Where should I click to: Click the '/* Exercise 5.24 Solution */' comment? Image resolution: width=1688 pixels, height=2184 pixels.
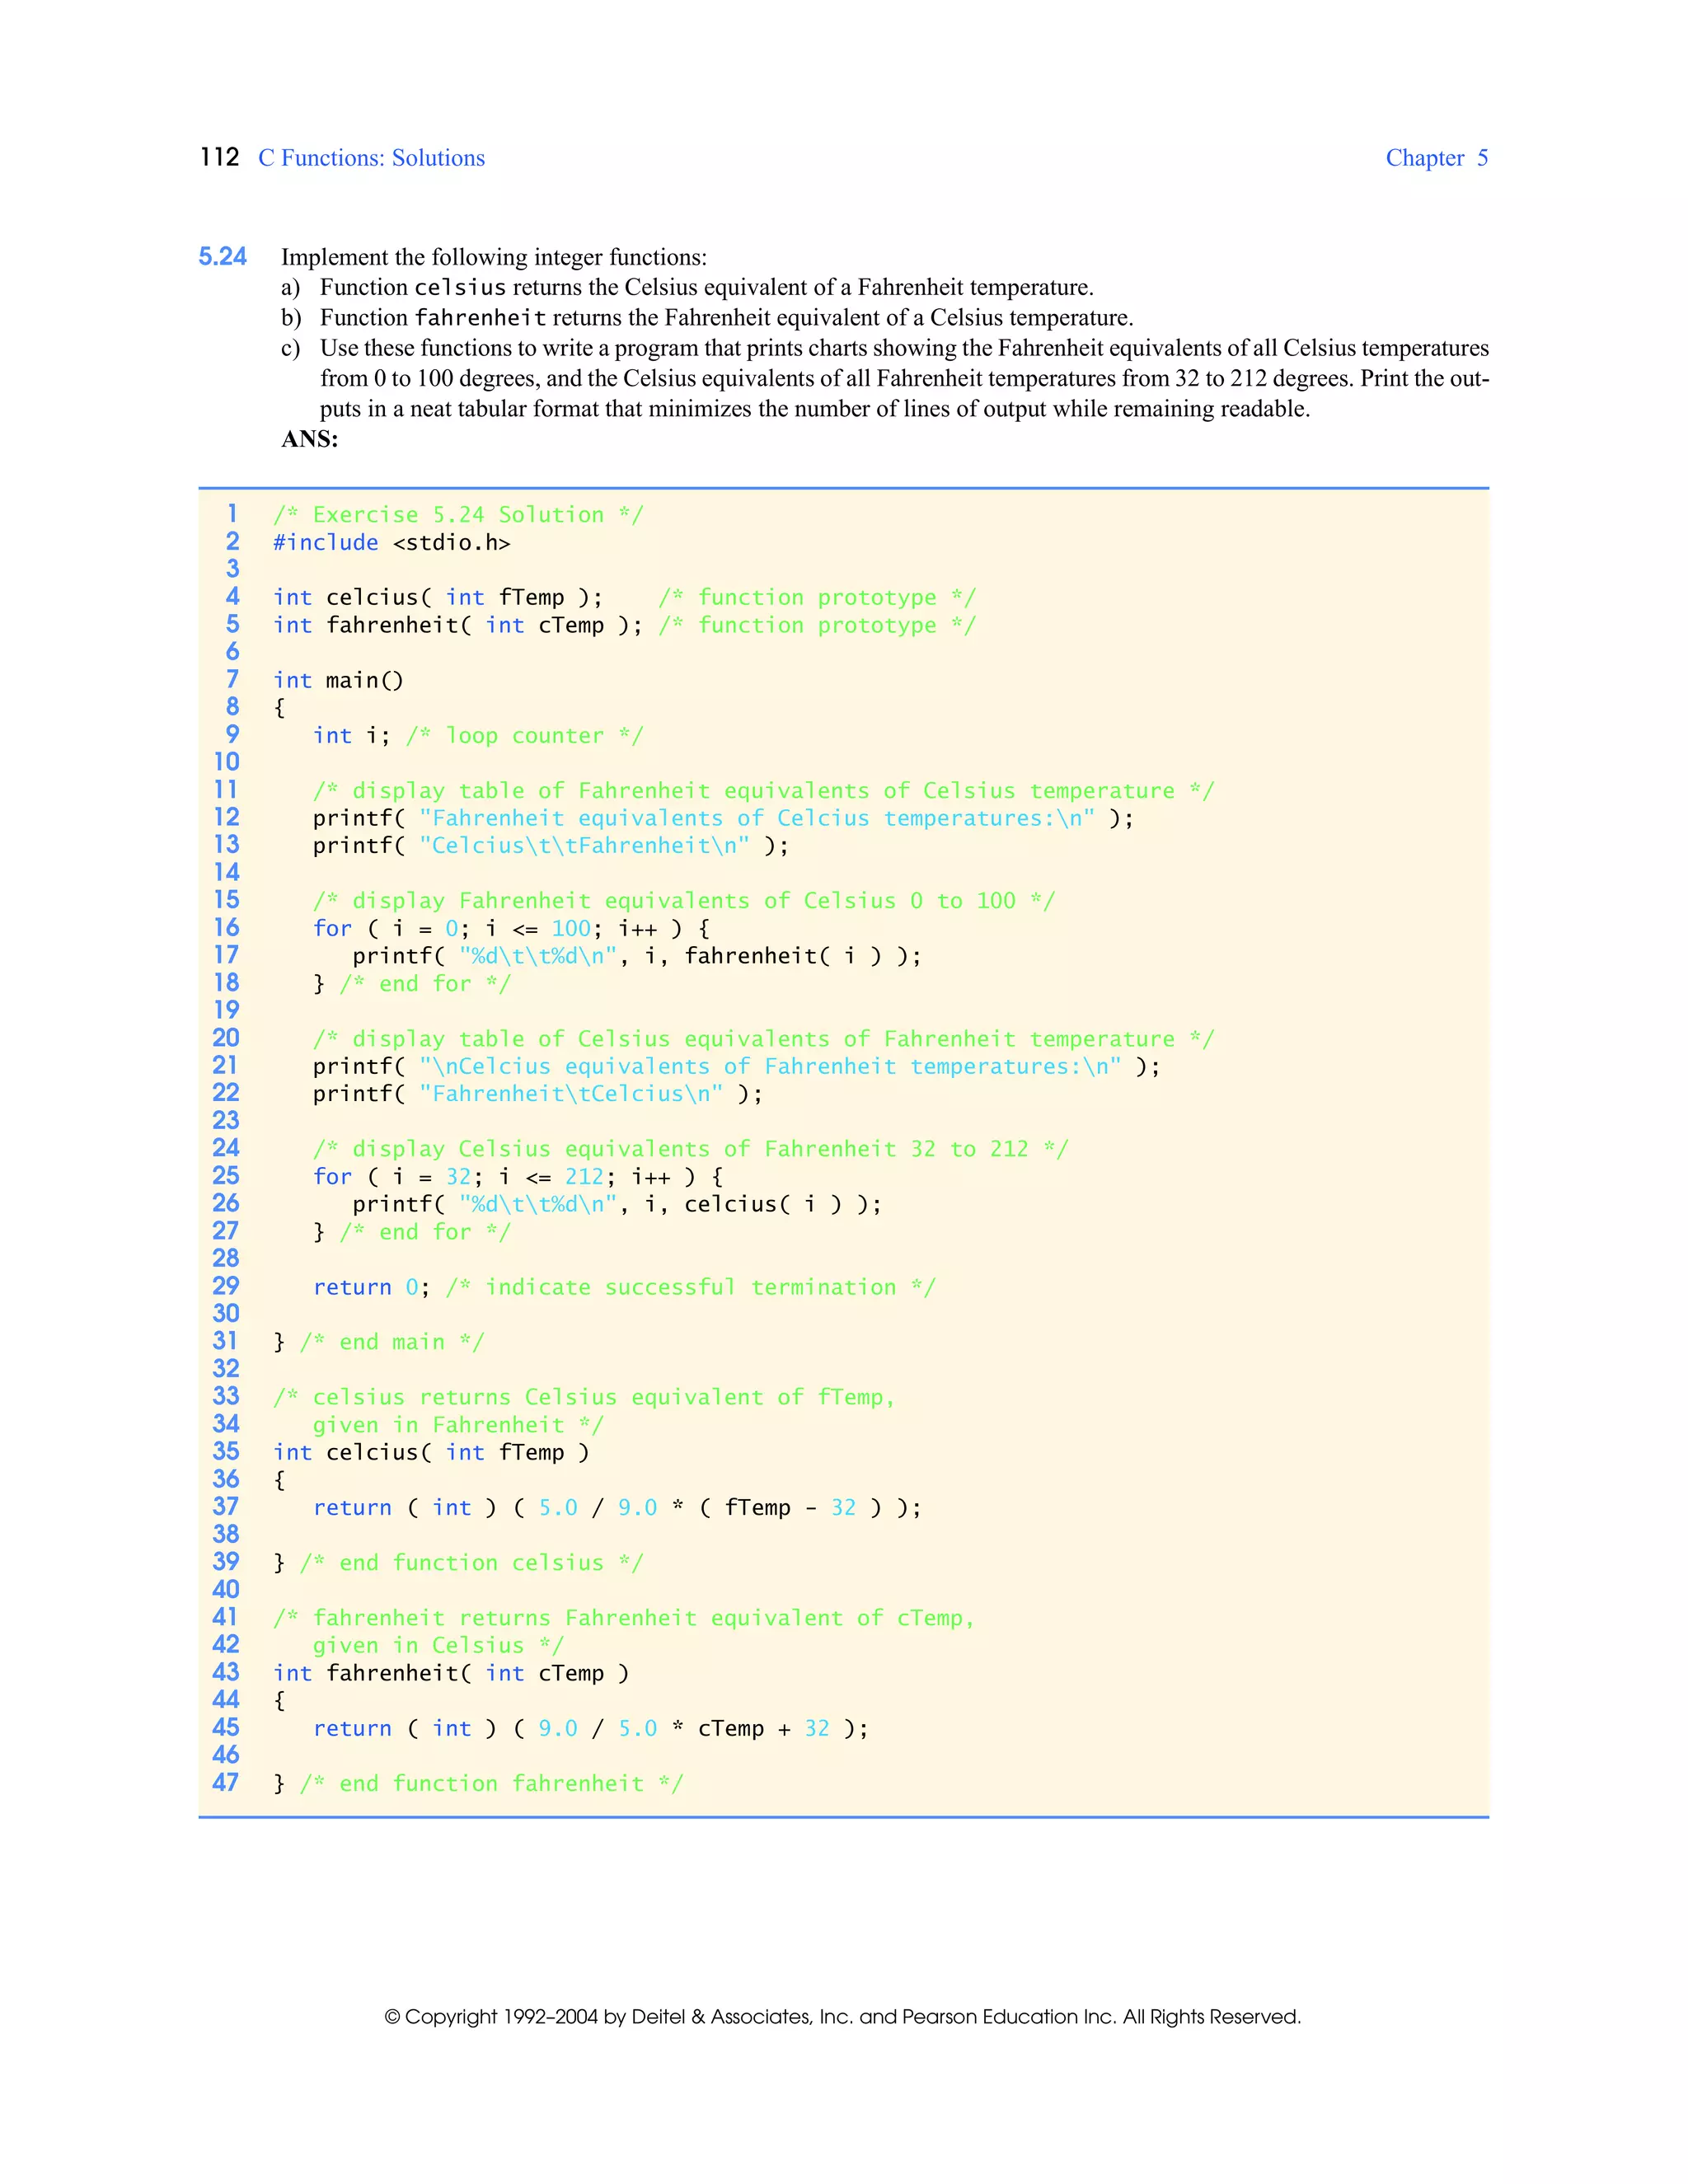(458, 514)
